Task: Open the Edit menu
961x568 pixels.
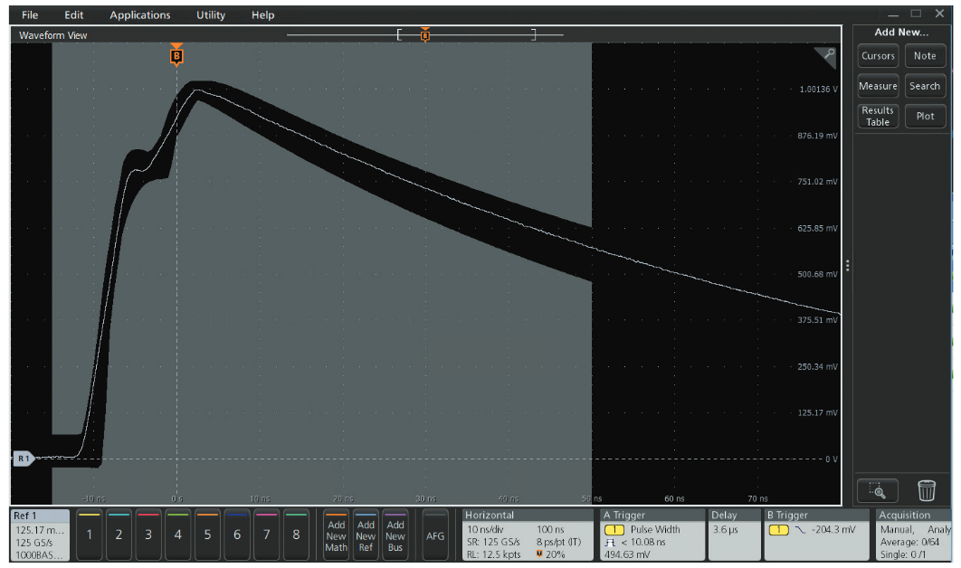Action: (73, 14)
